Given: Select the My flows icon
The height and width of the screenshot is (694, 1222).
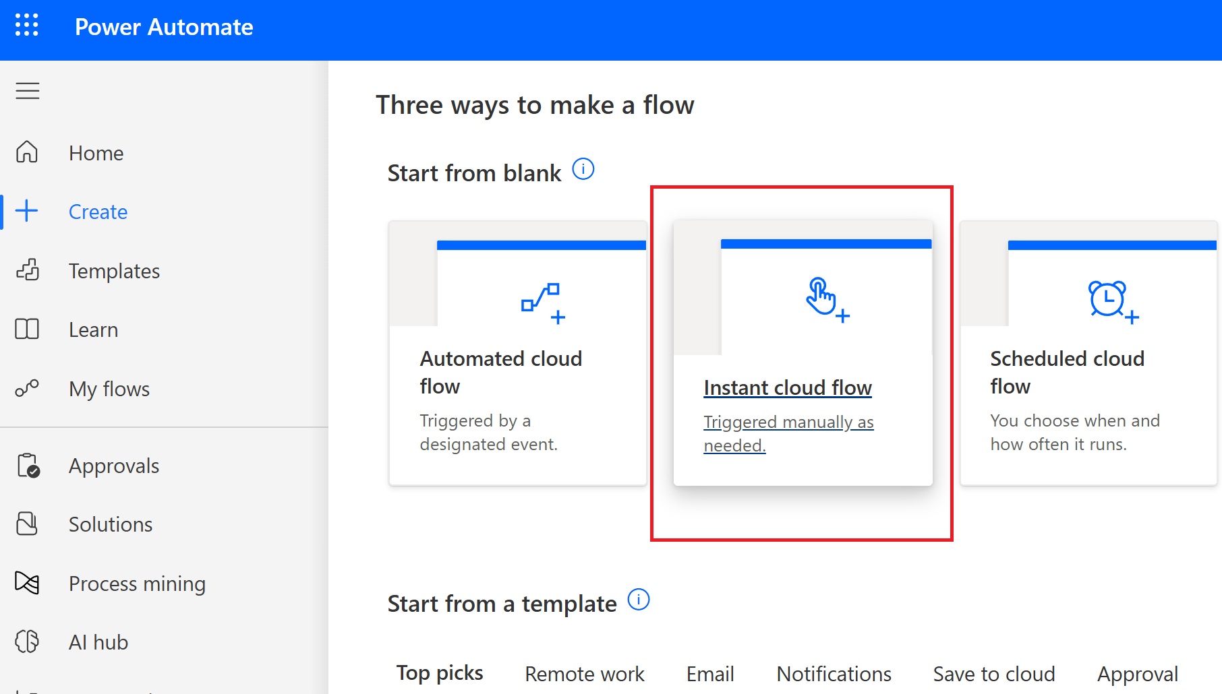Looking at the screenshot, I should [x=27, y=388].
